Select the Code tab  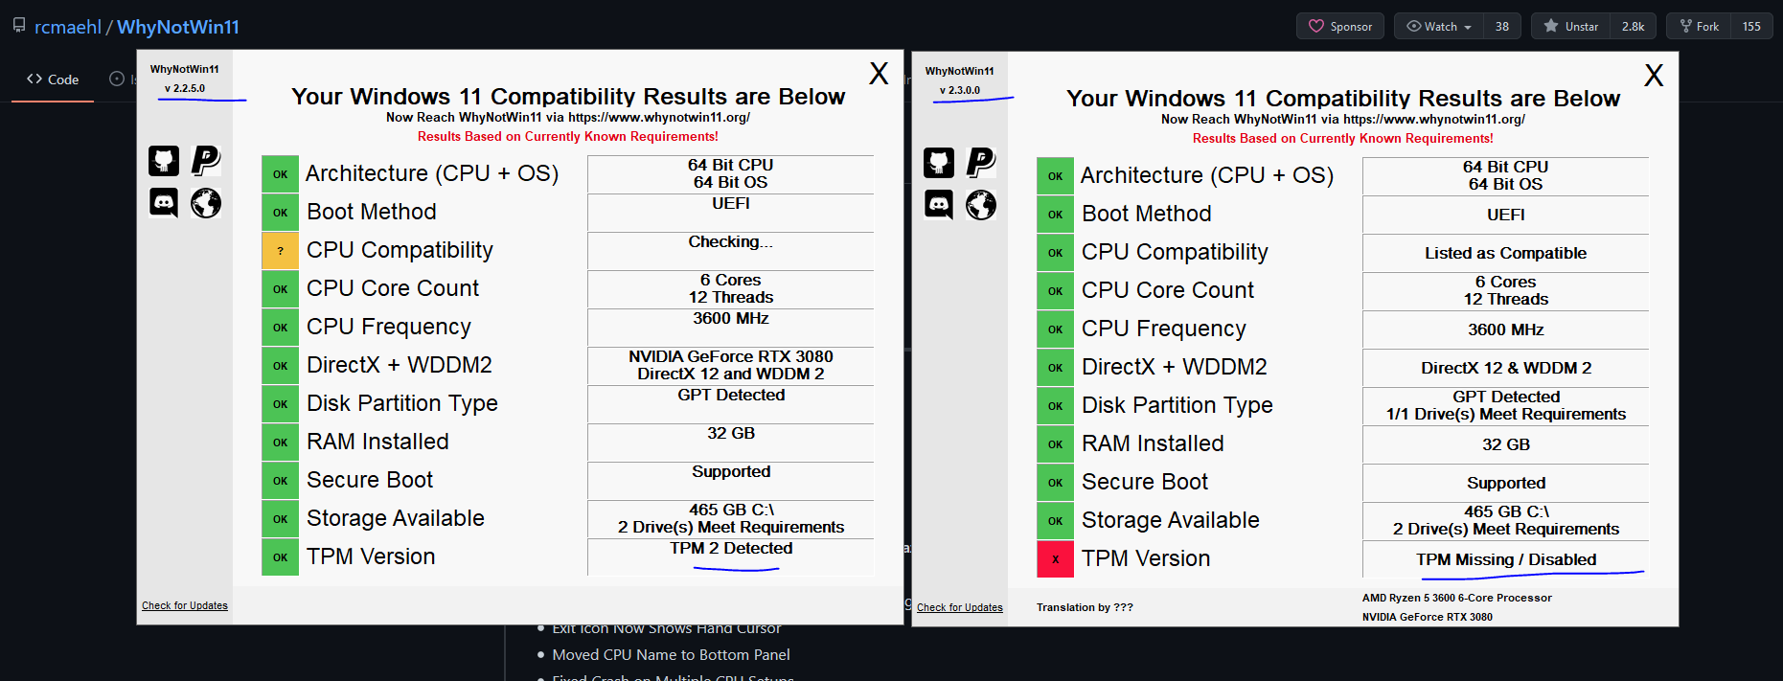tap(52, 79)
